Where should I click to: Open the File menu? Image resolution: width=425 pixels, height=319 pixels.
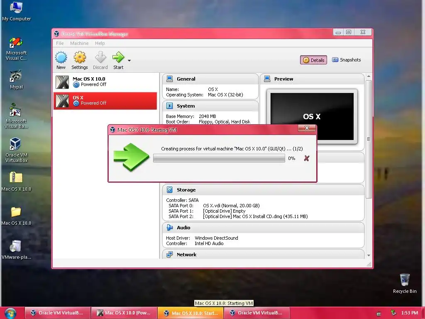click(x=60, y=43)
